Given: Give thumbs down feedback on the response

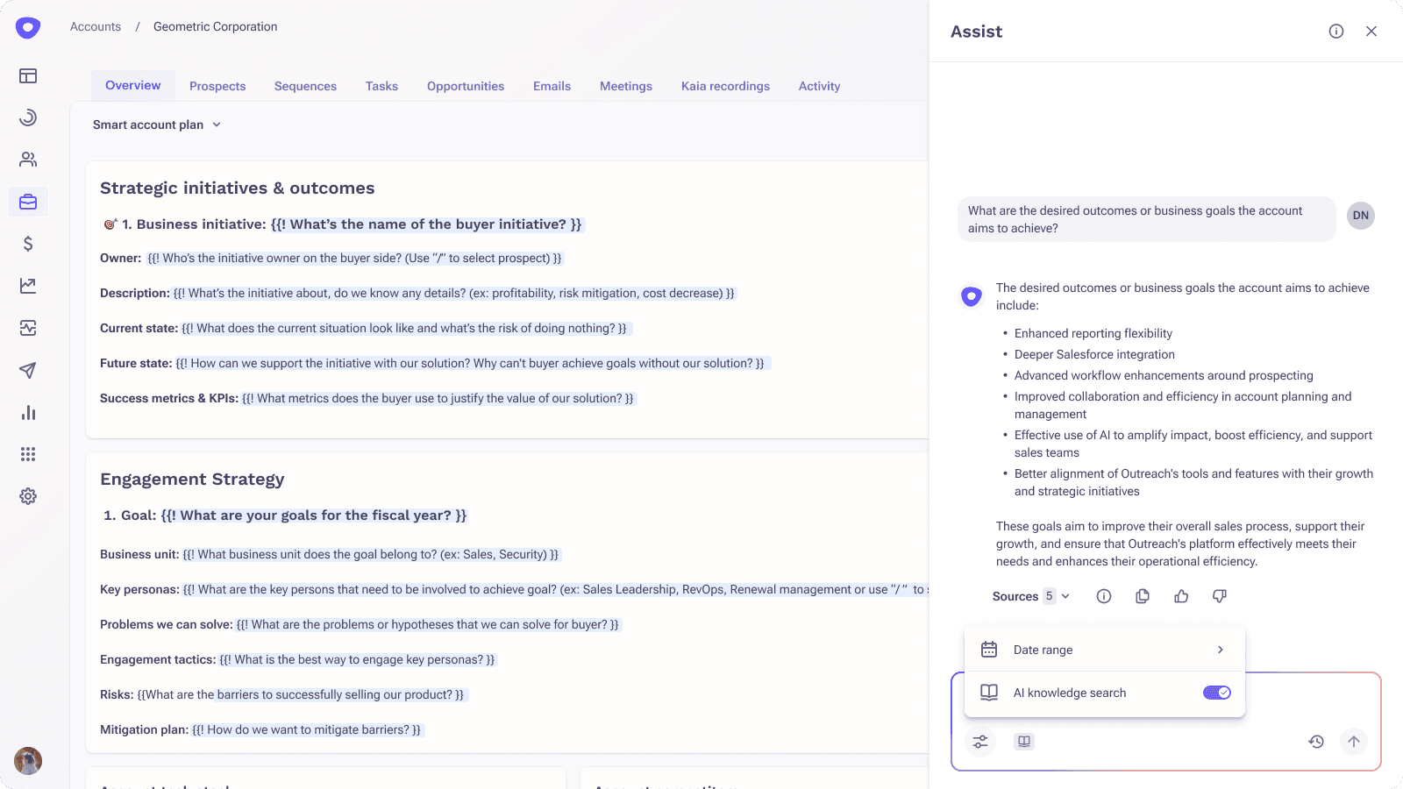Looking at the screenshot, I should [1220, 596].
